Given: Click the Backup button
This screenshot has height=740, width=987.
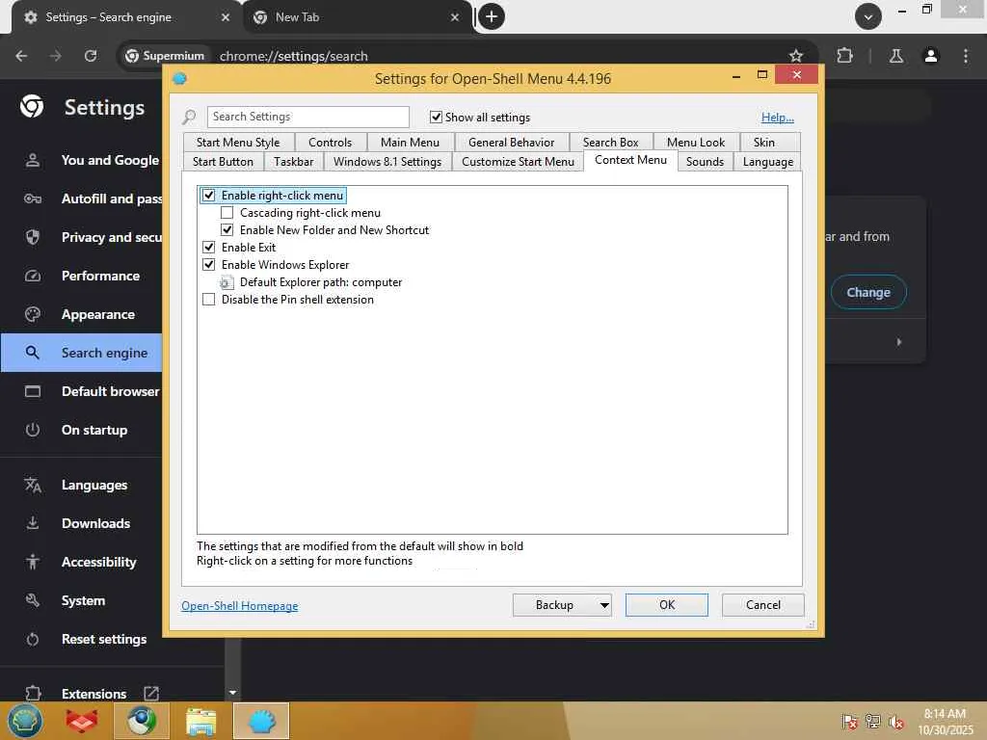Looking at the screenshot, I should 554,605.
